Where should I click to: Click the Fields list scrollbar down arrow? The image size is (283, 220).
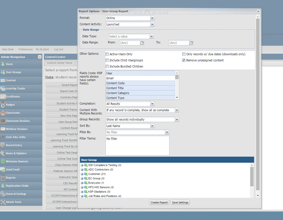click(x=177, y=98)
